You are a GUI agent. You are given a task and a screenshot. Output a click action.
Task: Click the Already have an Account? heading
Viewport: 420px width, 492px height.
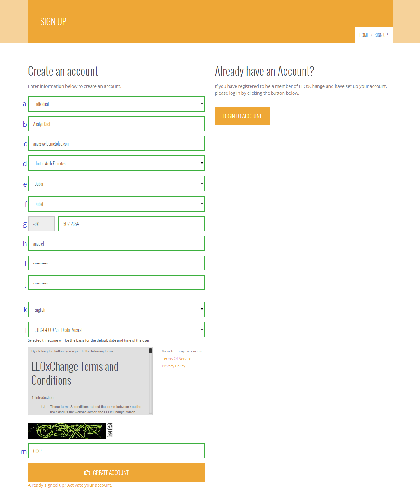click(x=265, y=71)
